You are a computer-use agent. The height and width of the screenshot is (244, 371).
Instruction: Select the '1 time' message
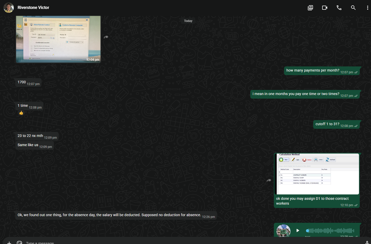(30, 106)
